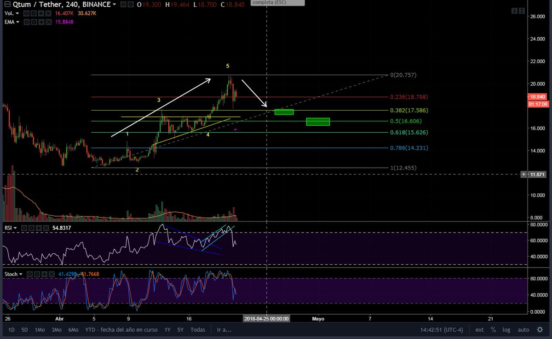Screen dimensions: 552x339
Task: Expand the RSI indicator dropdown
Action: (x=15, y=228)
